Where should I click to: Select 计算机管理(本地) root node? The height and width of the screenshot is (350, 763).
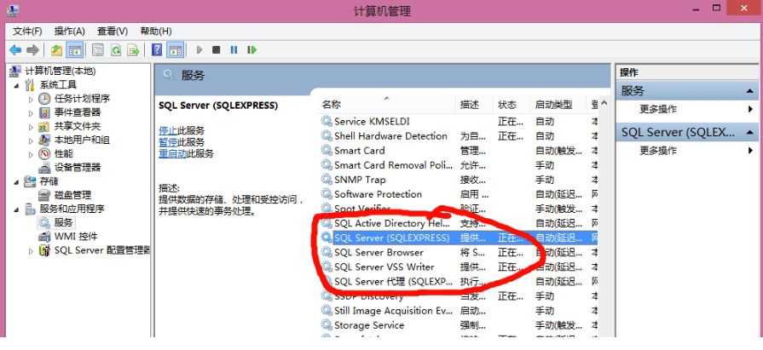[61, 71]
